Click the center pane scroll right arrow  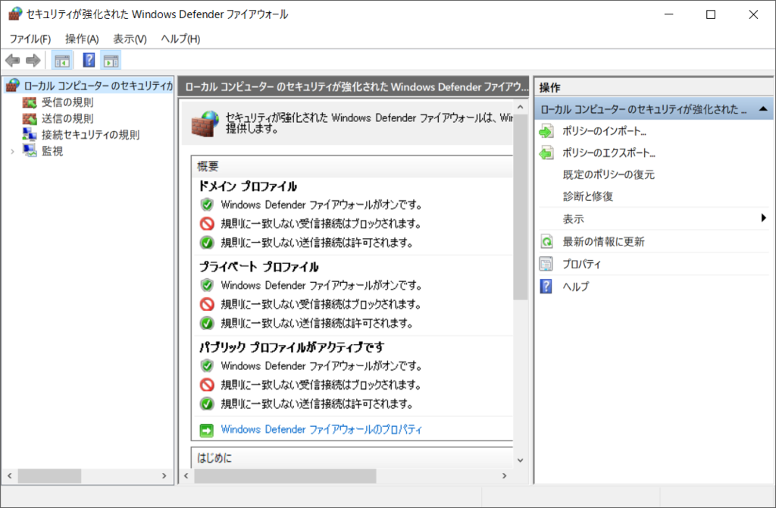(x=504, y=476)
